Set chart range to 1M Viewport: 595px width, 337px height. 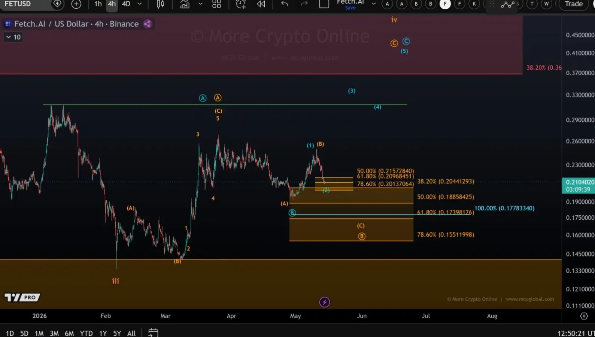point(39,333)
